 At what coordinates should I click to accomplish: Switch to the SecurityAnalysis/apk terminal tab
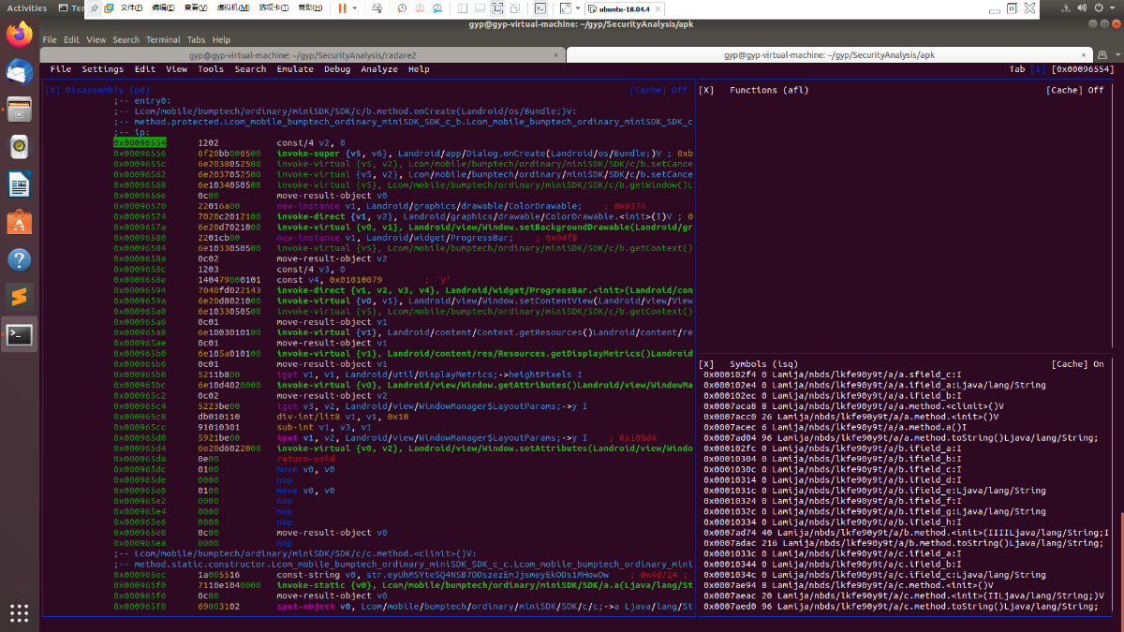click(829, 55)
